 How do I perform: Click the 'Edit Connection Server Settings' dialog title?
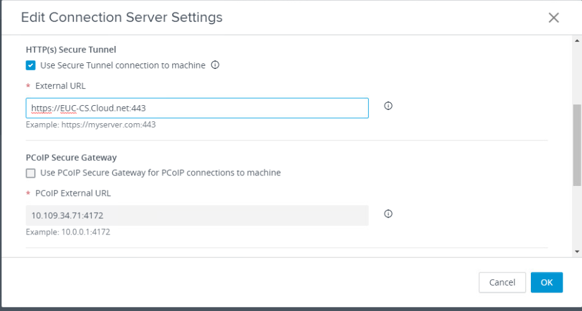122,17
